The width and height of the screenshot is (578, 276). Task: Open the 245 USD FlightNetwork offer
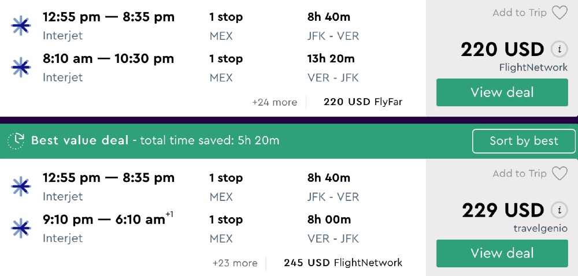tap(343, 263)
